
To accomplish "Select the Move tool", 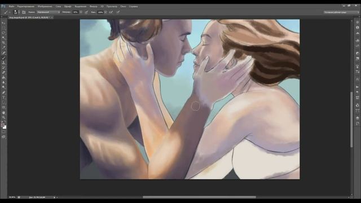I will (3, 23).
